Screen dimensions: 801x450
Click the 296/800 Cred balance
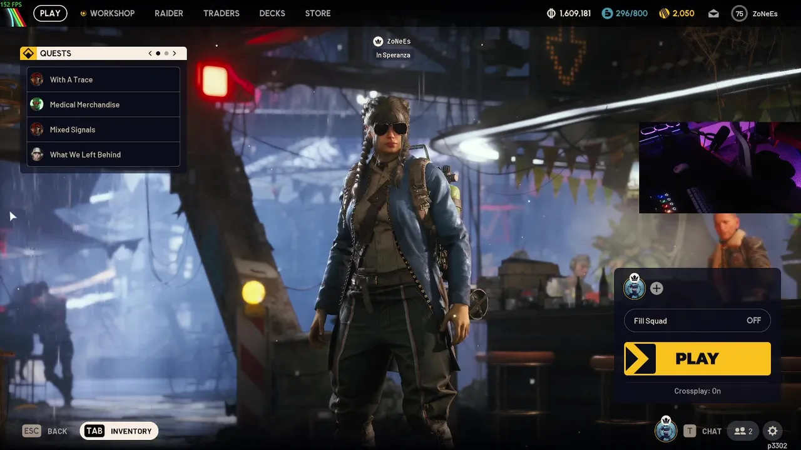632,13
